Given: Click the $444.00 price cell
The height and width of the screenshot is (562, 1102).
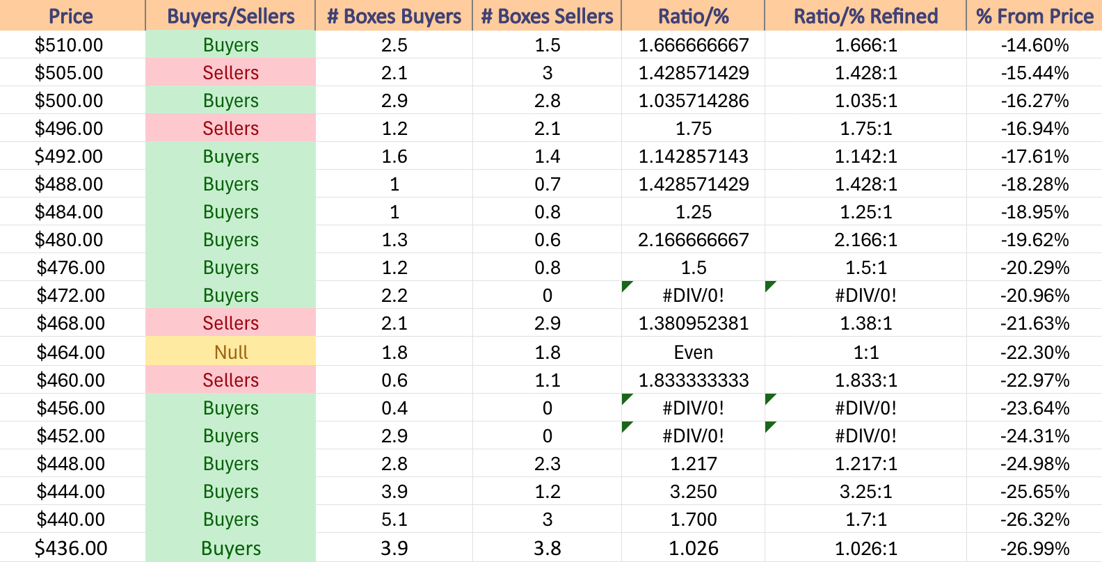Looking at the screenshot, I should (72, 491).
